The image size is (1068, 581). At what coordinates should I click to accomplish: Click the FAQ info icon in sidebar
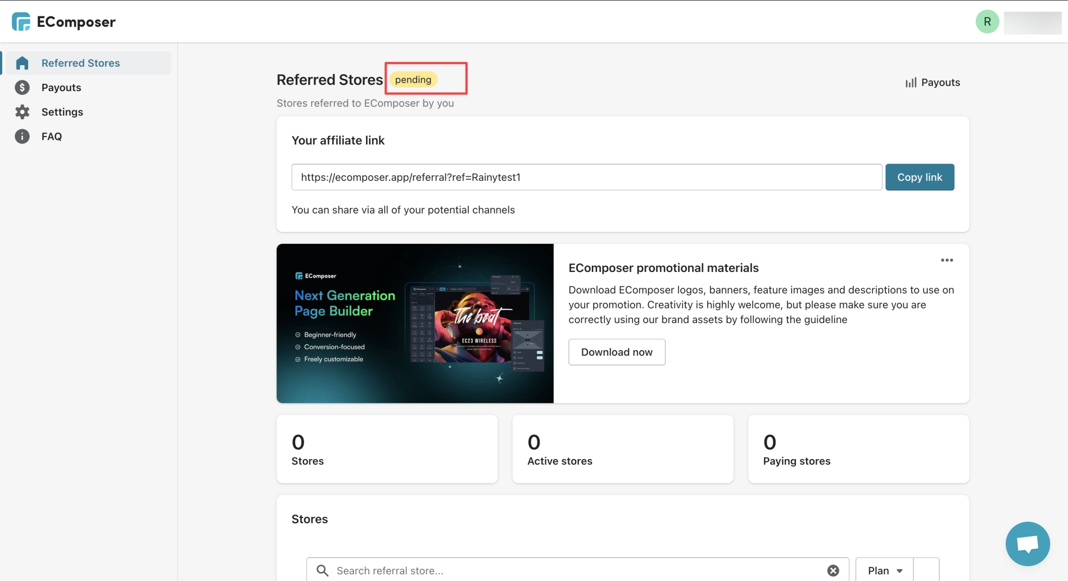pyautogui.click(x=22, y=136)
